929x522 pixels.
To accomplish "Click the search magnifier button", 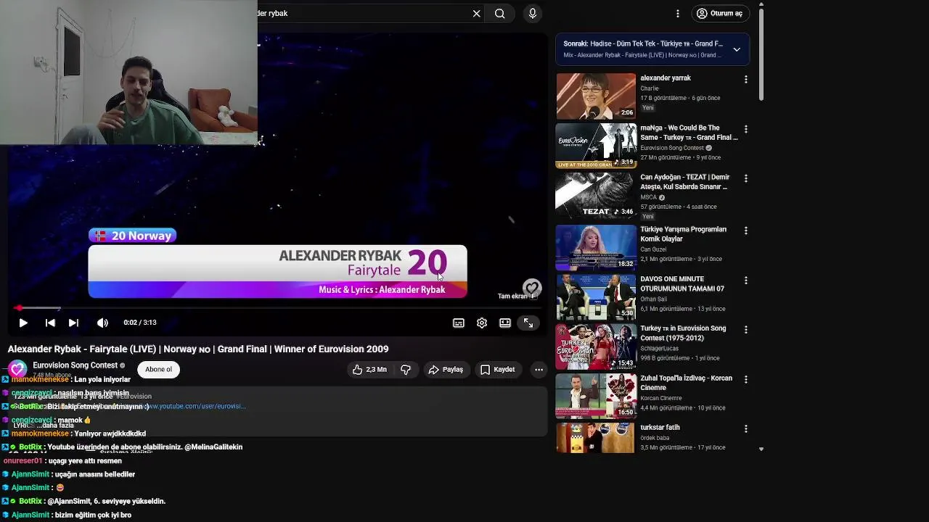I will click(500, 13).
